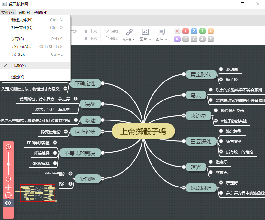
Task: Open the 图片 image dropdown
Action: [x=146, y=35]
